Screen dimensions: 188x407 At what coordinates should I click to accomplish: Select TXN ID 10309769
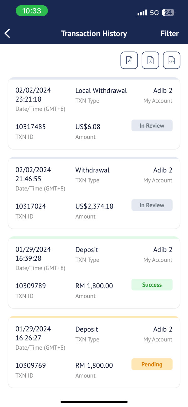[31, 366]
